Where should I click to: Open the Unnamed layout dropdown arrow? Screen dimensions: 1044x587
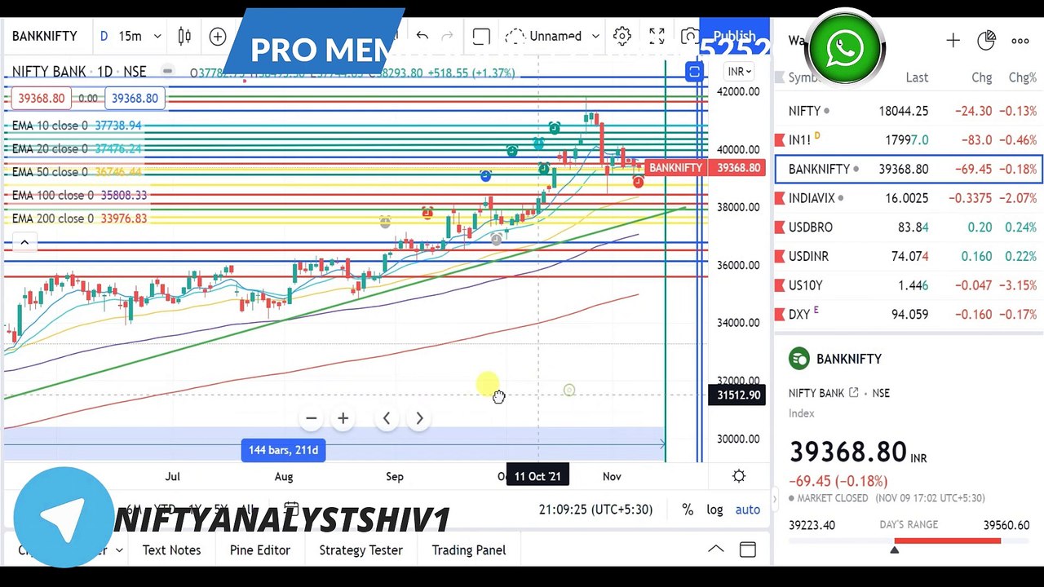tap(595, 36)
